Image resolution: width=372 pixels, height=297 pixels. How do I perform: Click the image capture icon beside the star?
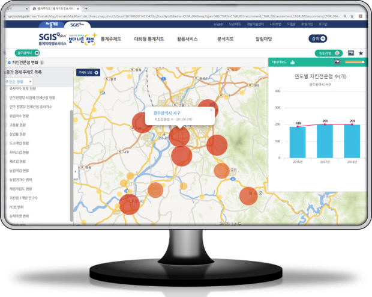[x=351, y=54]
